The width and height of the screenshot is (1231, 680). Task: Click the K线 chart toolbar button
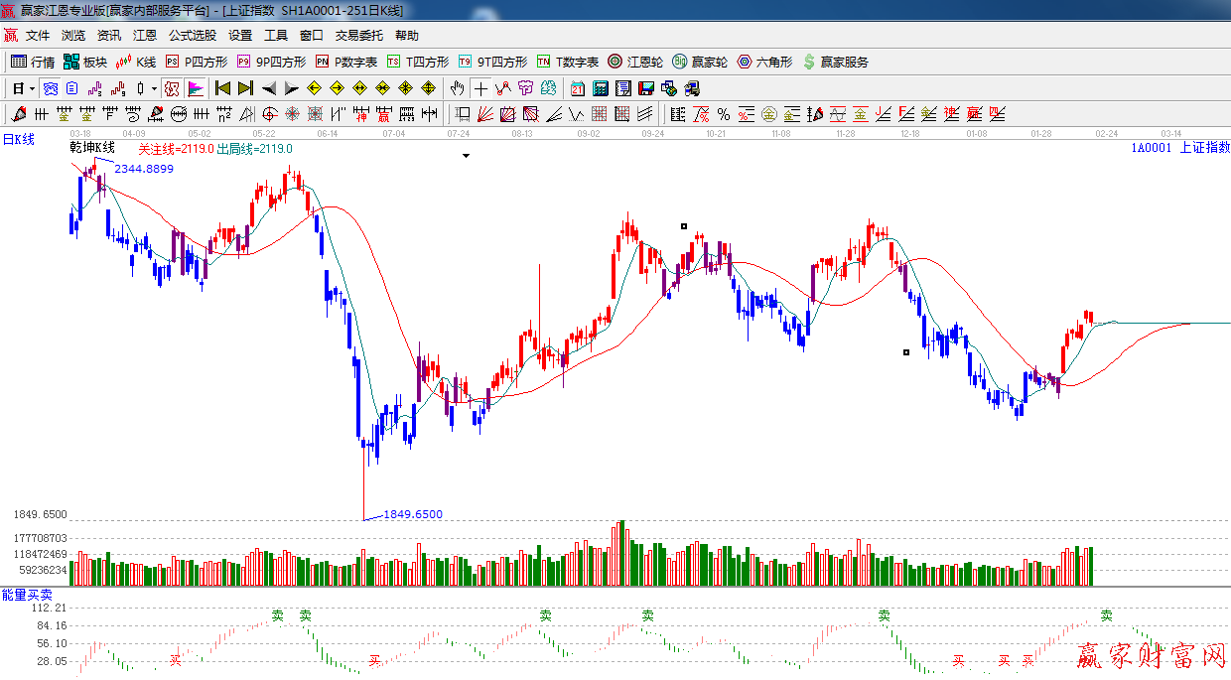coord(135,62)
